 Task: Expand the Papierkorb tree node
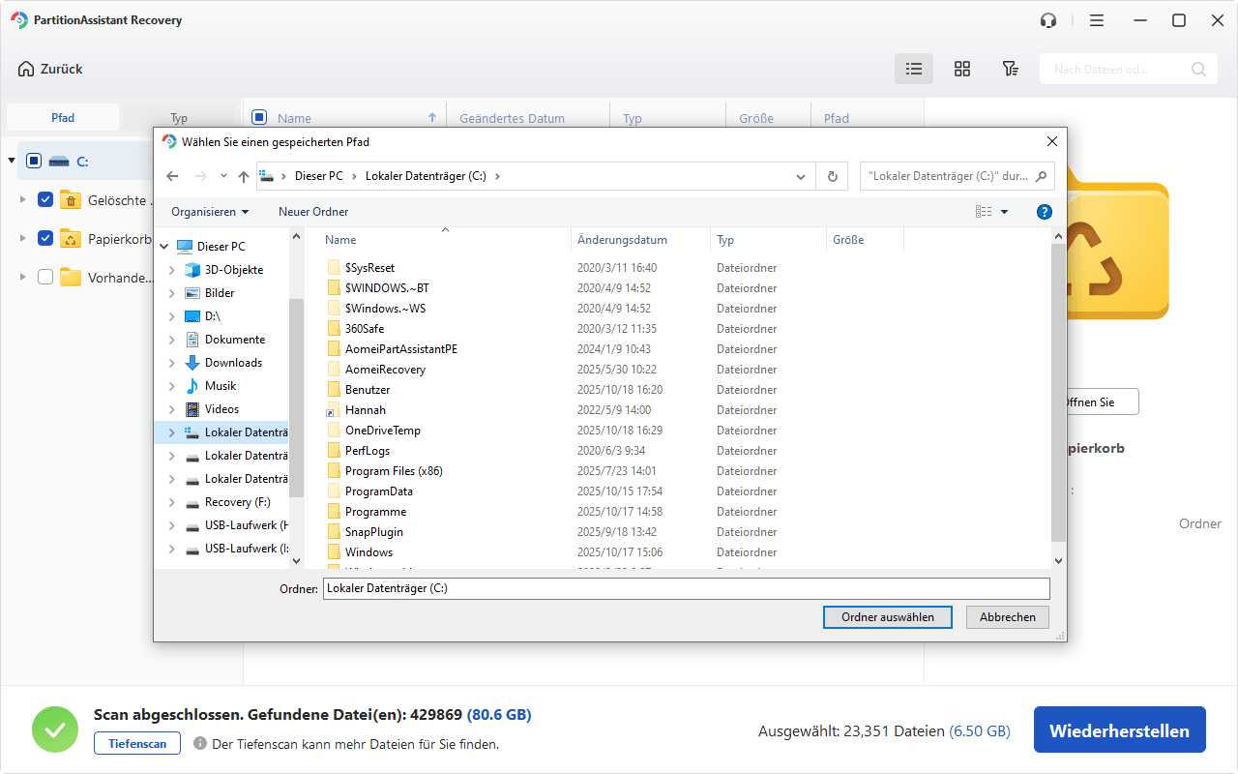tap(22, 238)
